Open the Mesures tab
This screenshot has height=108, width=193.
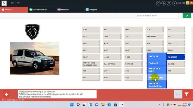(x=63, y=10)
